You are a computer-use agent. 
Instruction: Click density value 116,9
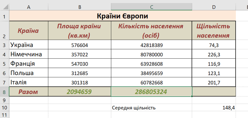[x=214, y=64]
